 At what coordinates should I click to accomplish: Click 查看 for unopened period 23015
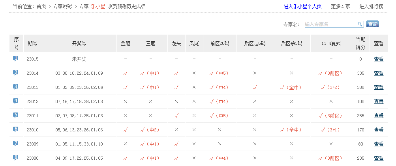click(x=379, y=59)
